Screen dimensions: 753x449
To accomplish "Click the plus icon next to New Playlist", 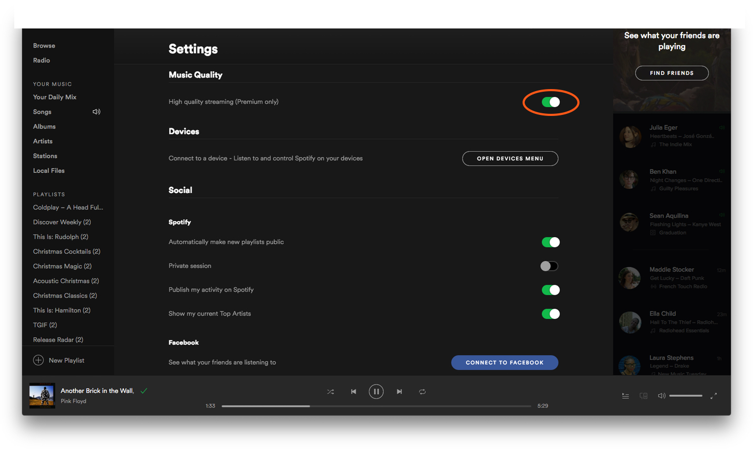I will coord(38,360).
